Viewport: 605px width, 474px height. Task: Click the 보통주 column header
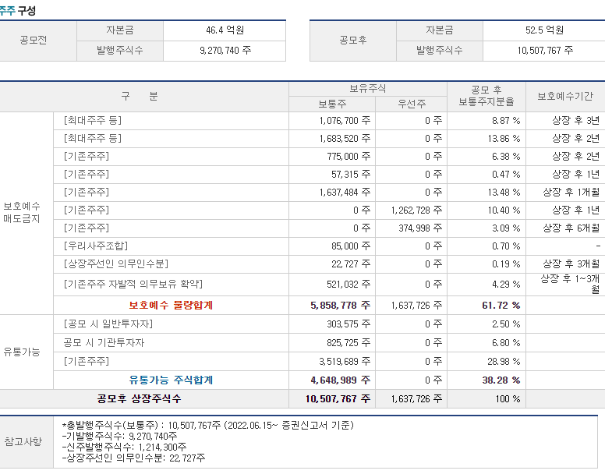tap(332, 104)
